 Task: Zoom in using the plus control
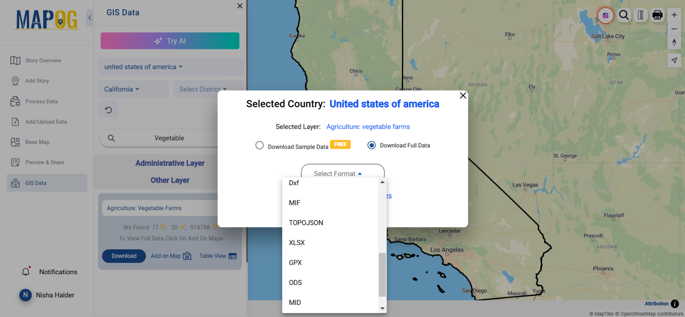click(674, 15)
